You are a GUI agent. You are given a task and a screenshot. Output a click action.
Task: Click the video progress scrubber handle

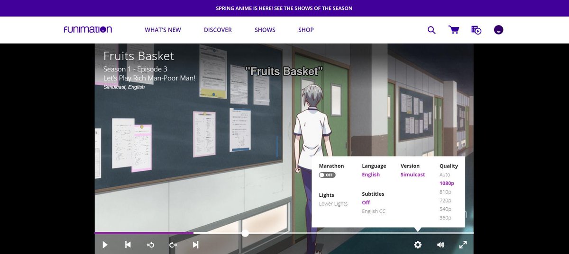pyautogui.click(x=245, y=233)
